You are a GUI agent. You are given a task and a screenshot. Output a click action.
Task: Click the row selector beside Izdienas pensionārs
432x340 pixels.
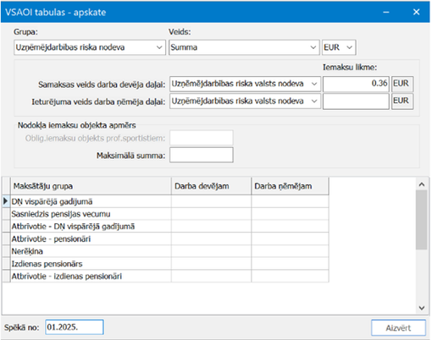6,264
